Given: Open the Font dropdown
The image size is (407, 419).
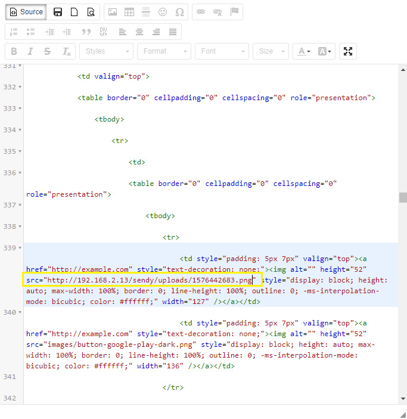Looking at the screenshot, I should [221, 51].
